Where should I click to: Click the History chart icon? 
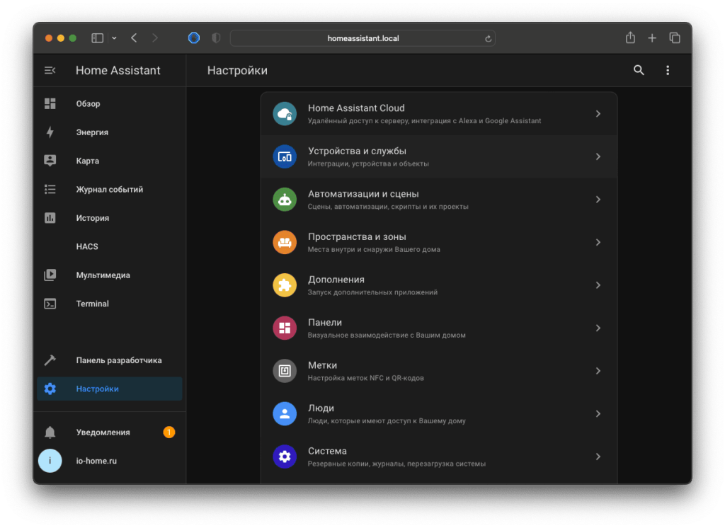[x=50, y=218]
